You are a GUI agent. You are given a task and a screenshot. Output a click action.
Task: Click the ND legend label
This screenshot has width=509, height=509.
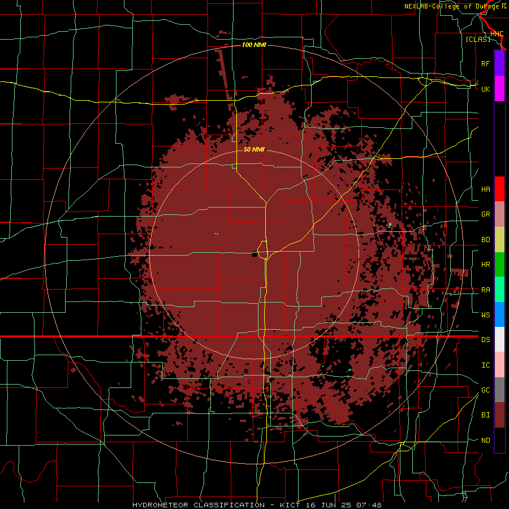tap(485, 440)
